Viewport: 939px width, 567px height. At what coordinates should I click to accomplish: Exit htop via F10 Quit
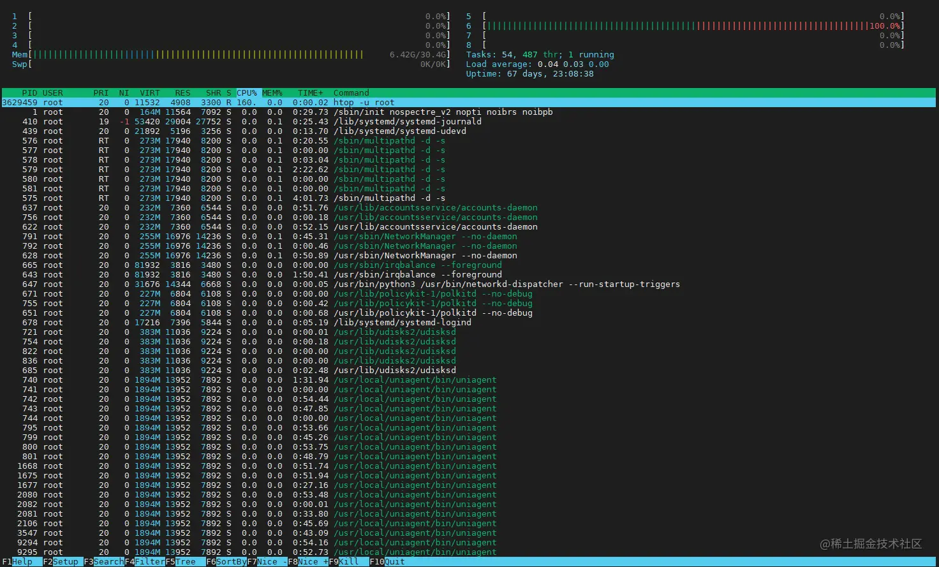click(387, 562)
